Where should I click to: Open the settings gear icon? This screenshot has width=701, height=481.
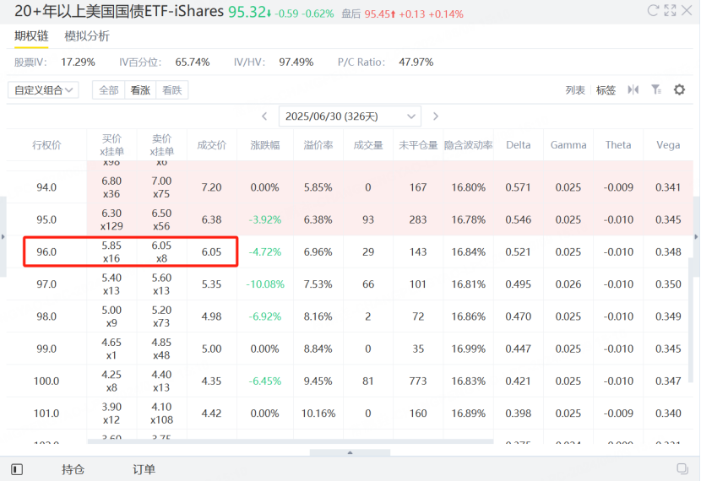tap(679, 89)
